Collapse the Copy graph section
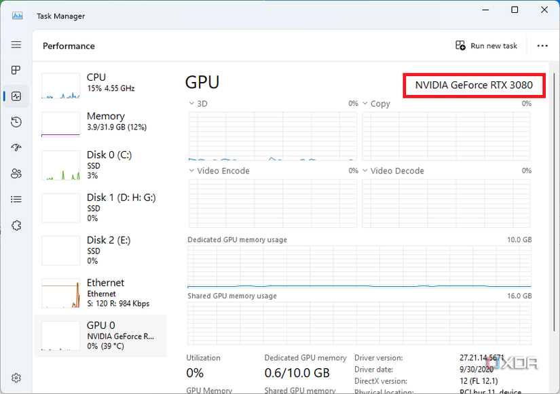The height and width of the screenshot is (394, 560). tap(366, 103)
